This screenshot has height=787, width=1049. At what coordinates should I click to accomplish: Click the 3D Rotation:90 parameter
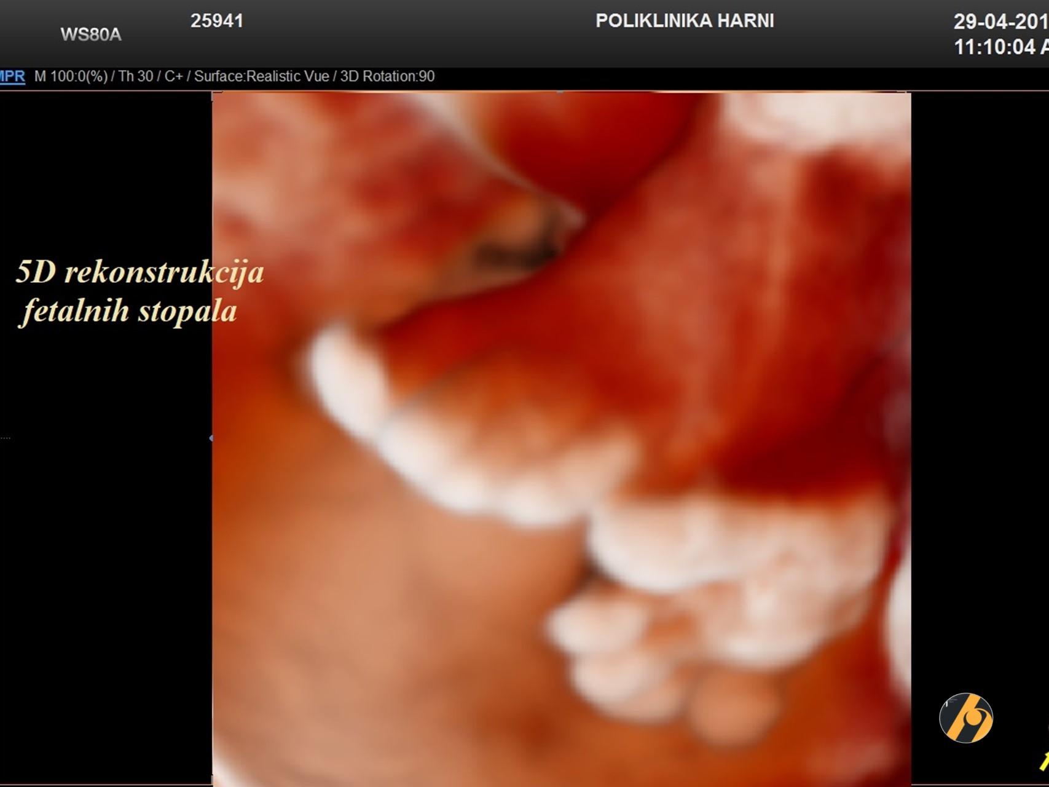click(x=387, y=76)
